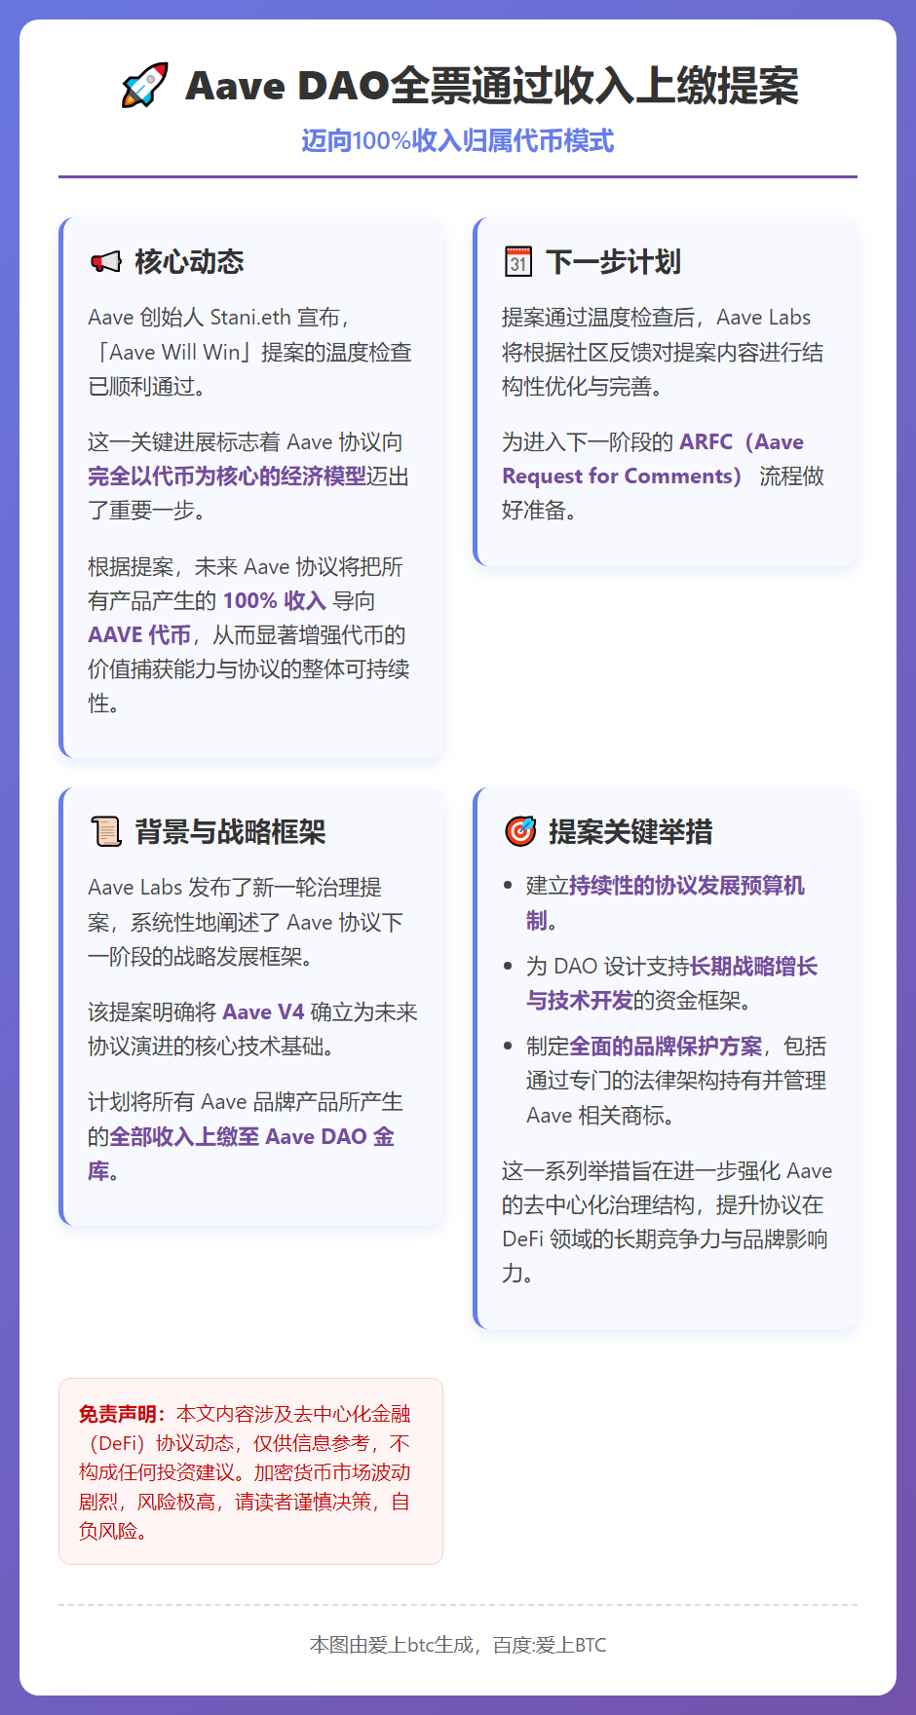Click the rocket emoji beside the main title
916x1715 pixels.
(144, 86)
